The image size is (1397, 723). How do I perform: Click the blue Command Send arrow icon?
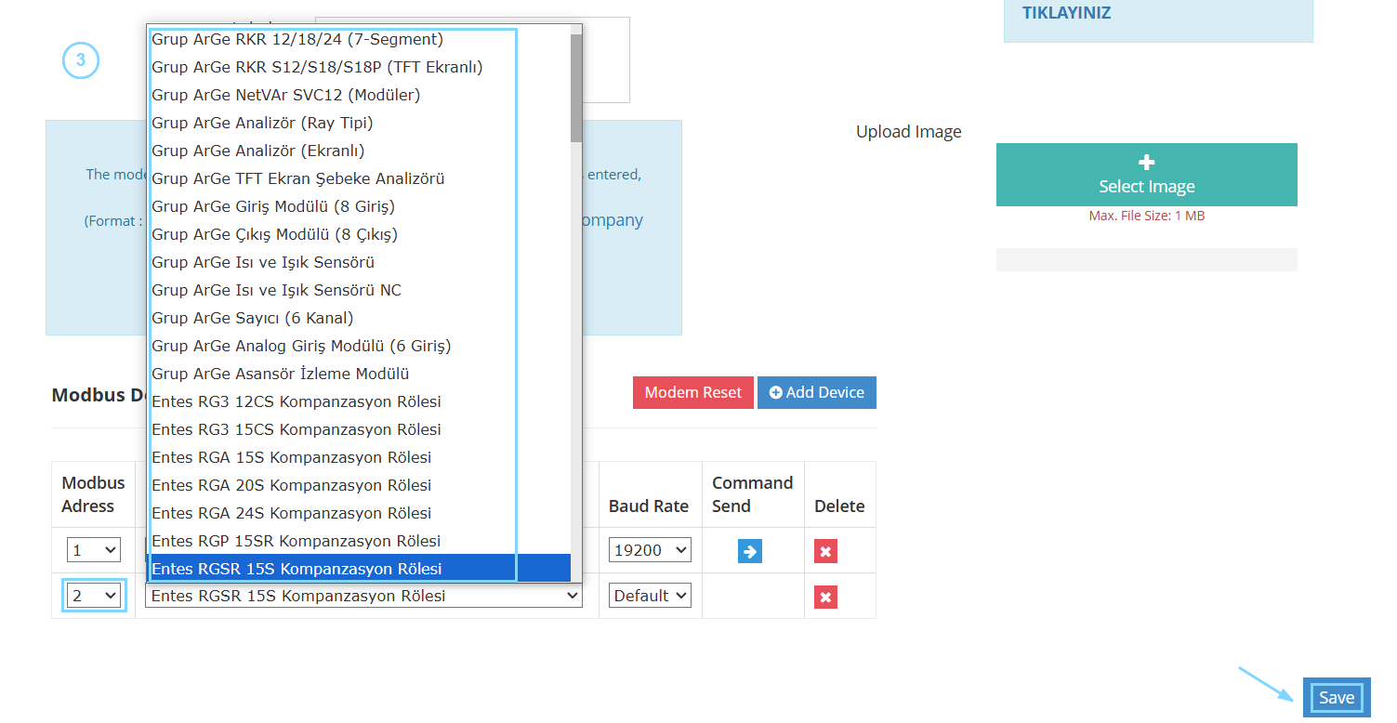click(750, 551)
